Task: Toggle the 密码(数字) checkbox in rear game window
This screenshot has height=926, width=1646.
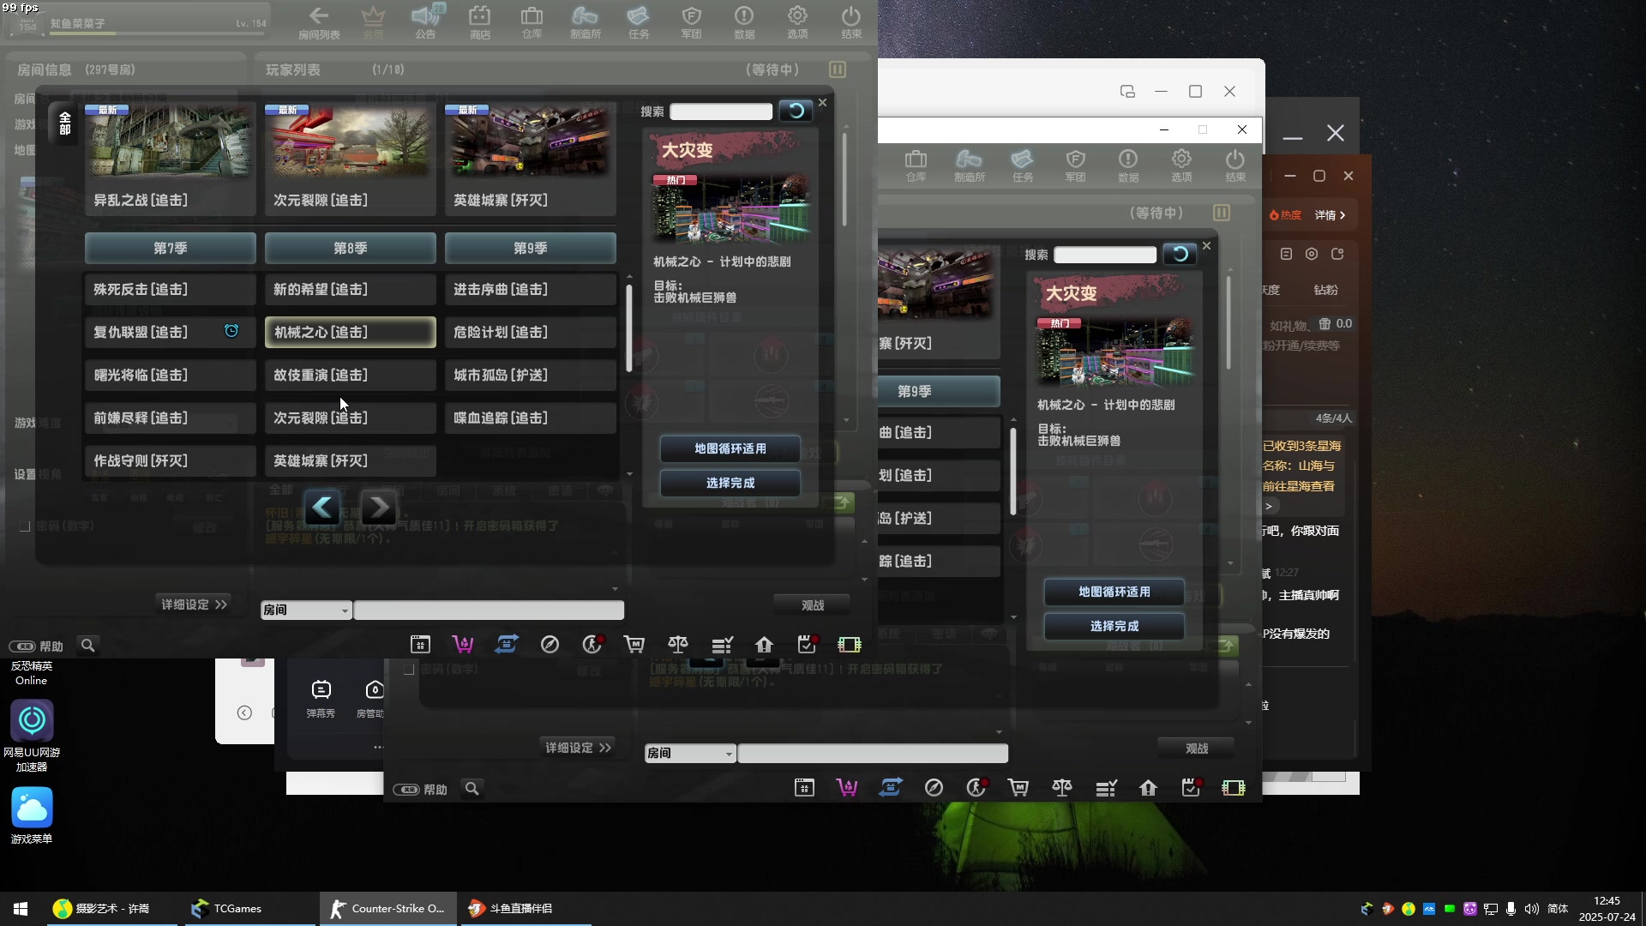Action: coord(409,669)
